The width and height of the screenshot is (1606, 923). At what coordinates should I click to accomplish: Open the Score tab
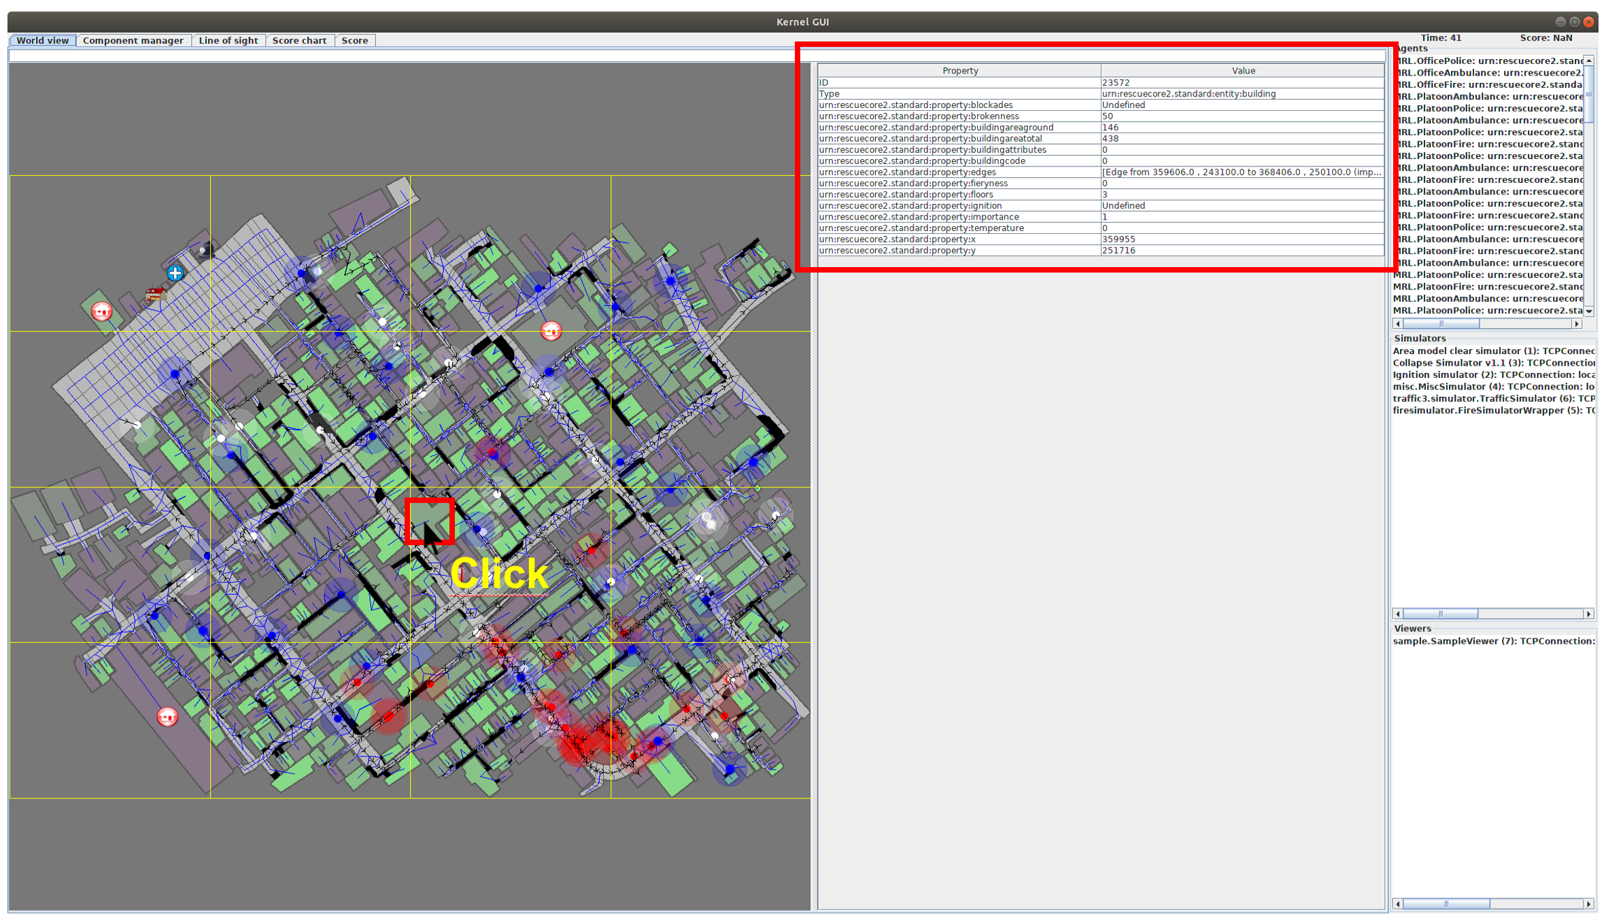[355, 41]
